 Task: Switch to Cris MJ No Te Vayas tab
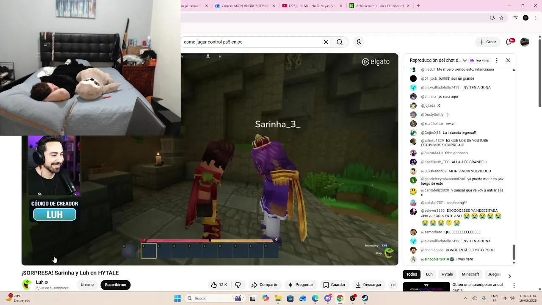pos(312,6)
